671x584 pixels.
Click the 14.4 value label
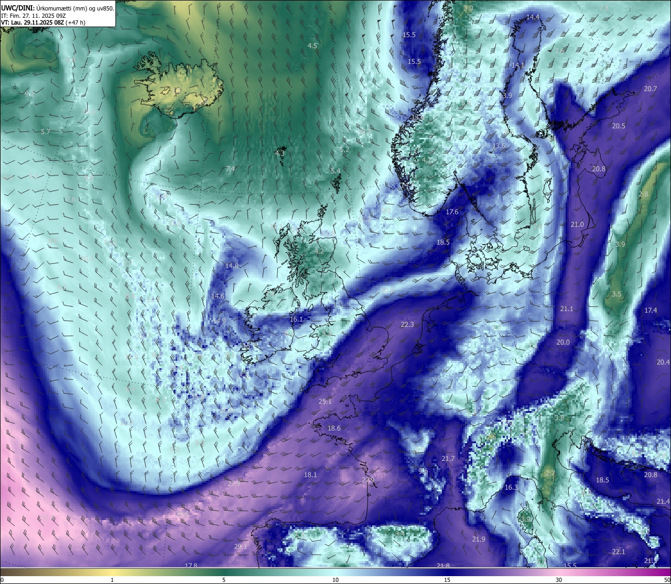coord(533,17)
